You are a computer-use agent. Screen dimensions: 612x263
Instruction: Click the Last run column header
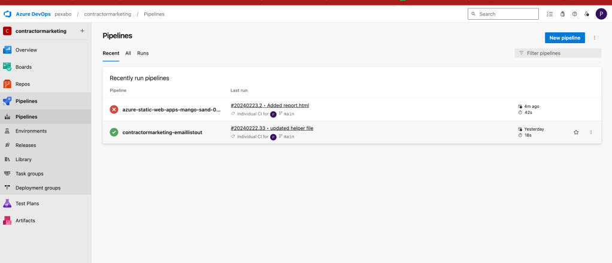(239, 90)
